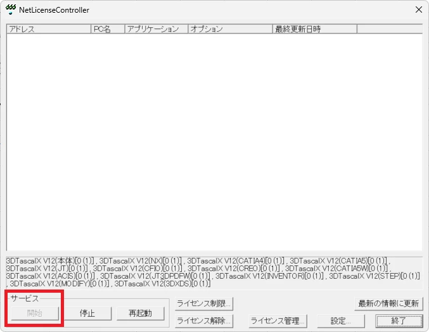Open 設定 settings dialog

(341, 321)
